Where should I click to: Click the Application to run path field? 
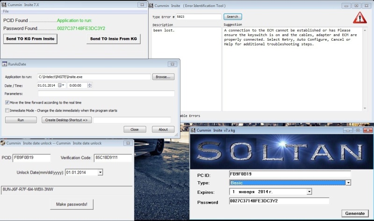tap(94, 77)
